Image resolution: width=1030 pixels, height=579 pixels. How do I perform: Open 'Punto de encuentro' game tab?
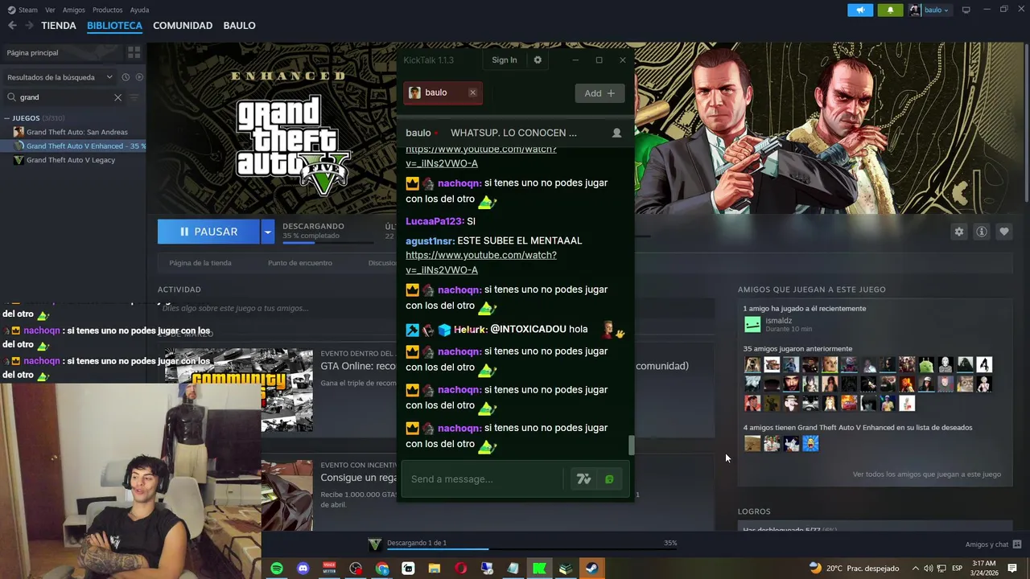point(300,263)
